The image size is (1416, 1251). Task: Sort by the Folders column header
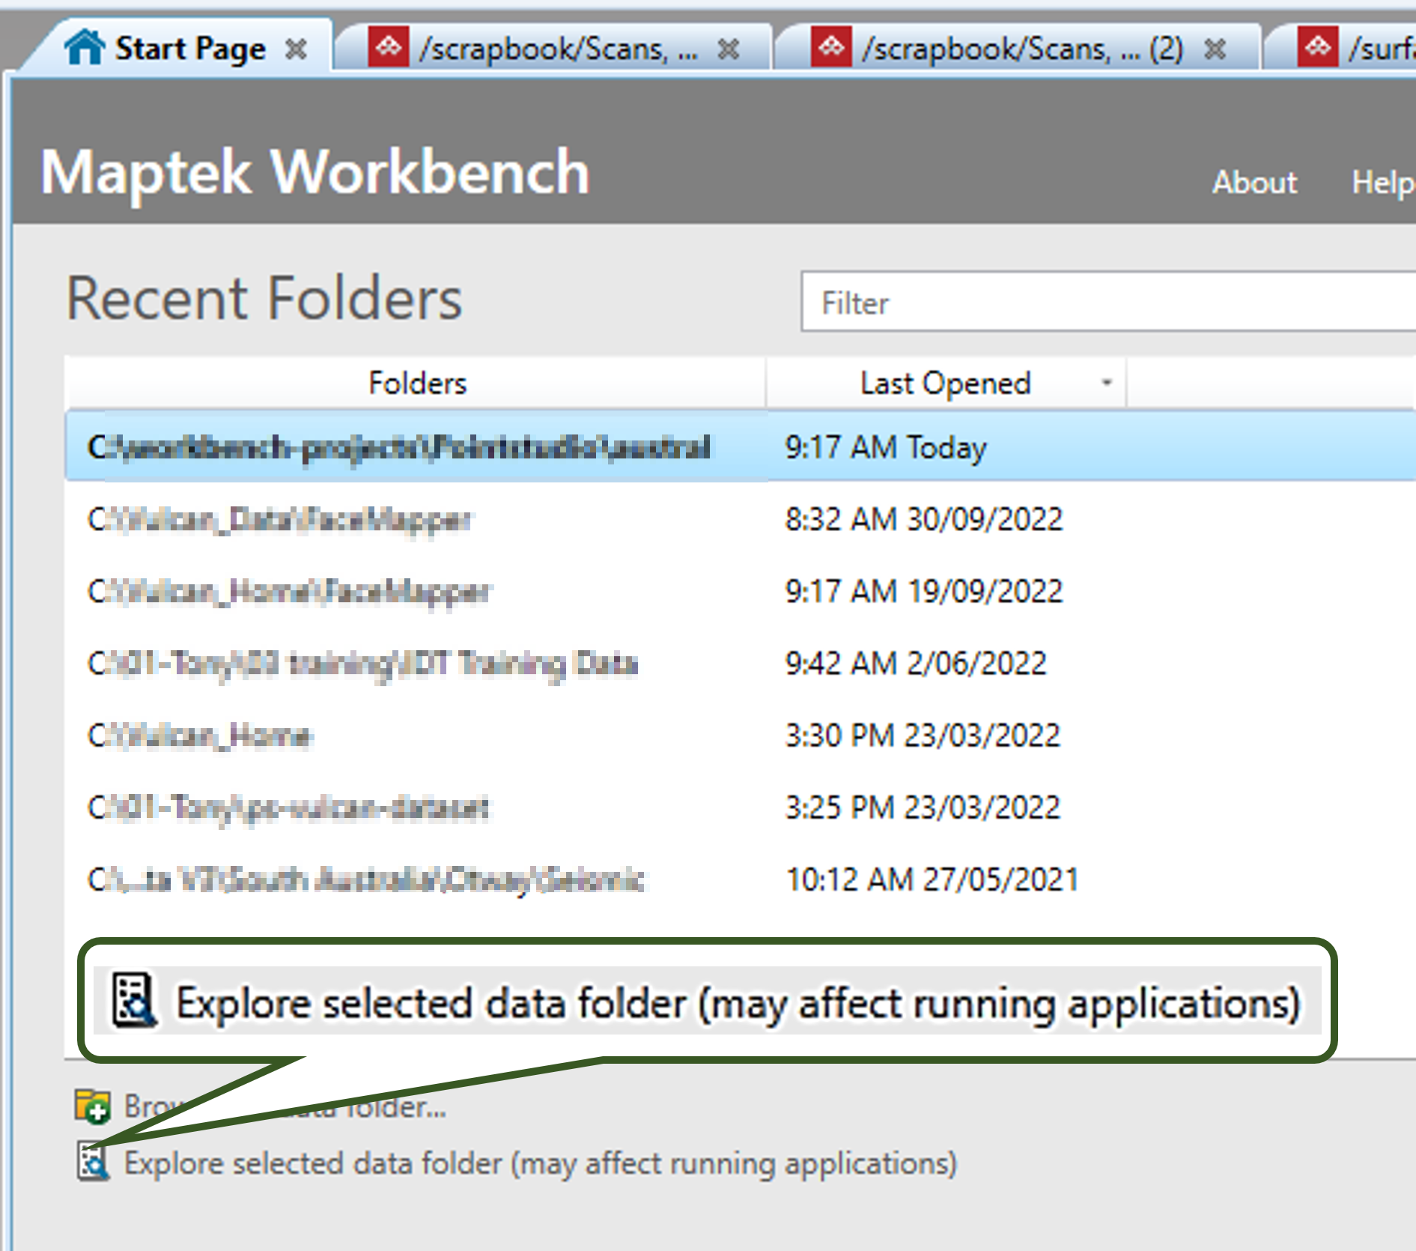pyautogui.click(x=416, y=383)
